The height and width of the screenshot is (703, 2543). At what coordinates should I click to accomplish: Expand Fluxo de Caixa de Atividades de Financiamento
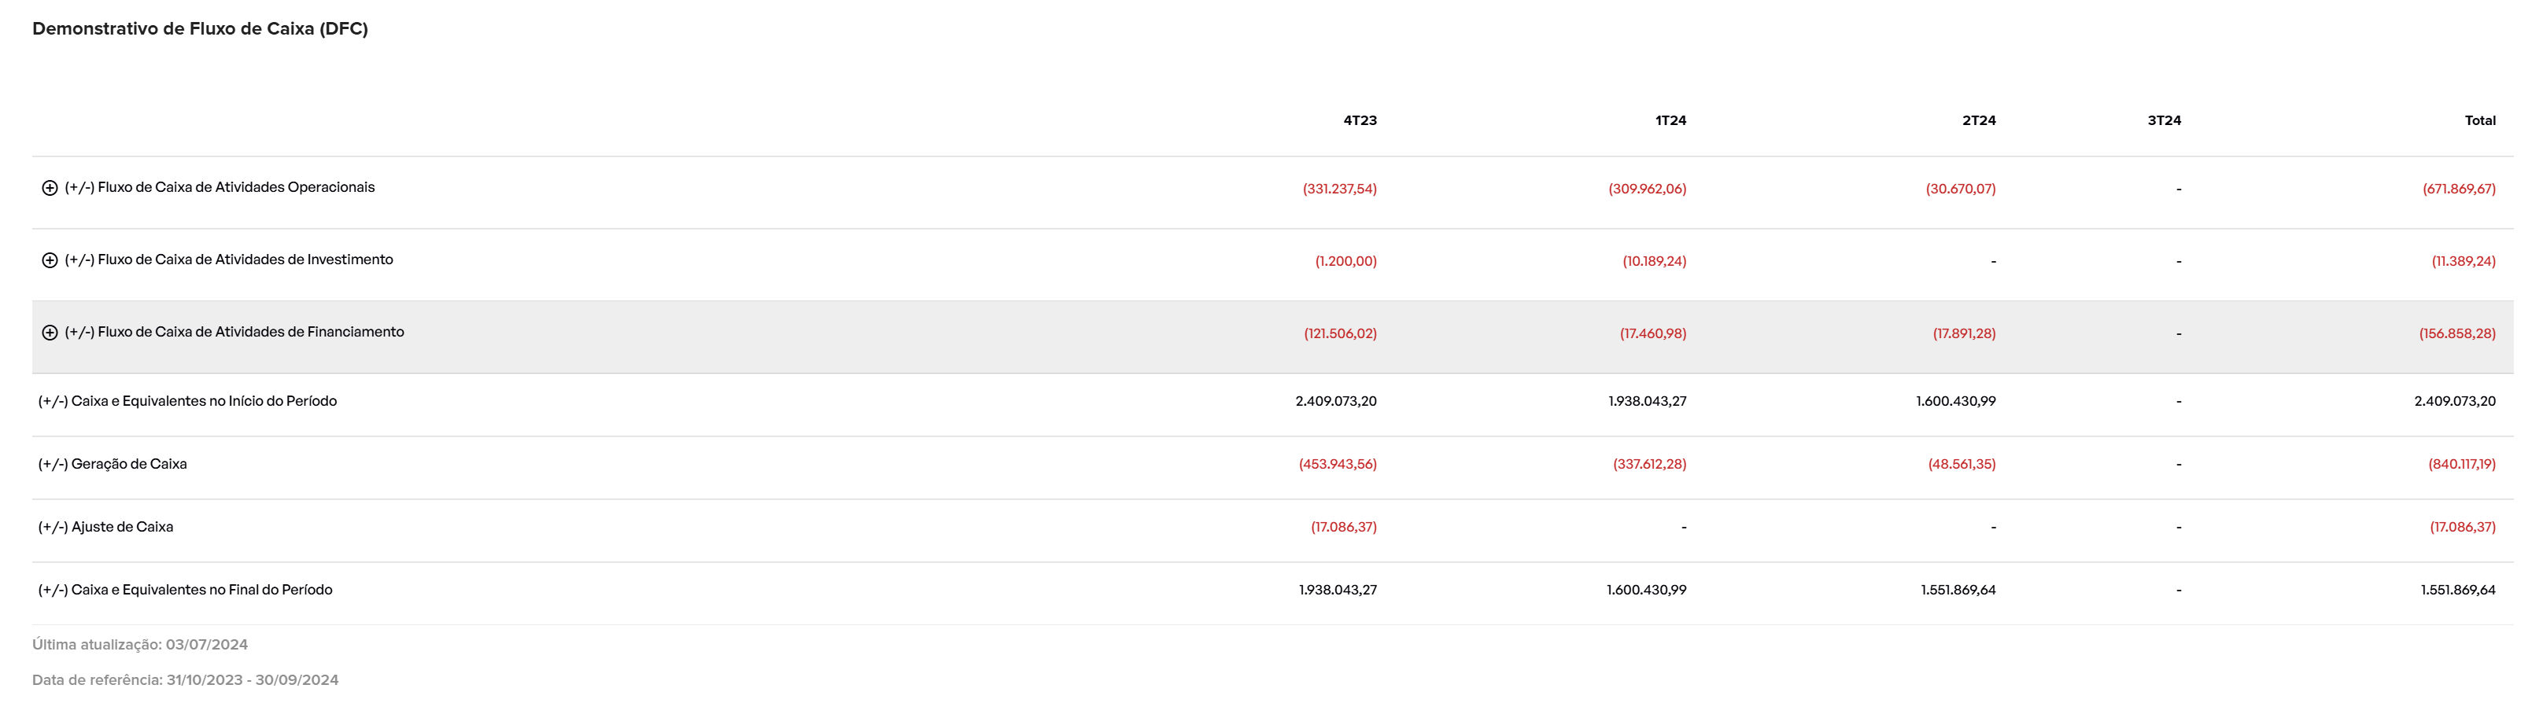coord(50,333)
